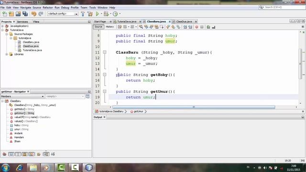Viewport: 306px width, 172px height.
Task: Click the Last Edit icon in editor toolbar
Action: [120, 27]
